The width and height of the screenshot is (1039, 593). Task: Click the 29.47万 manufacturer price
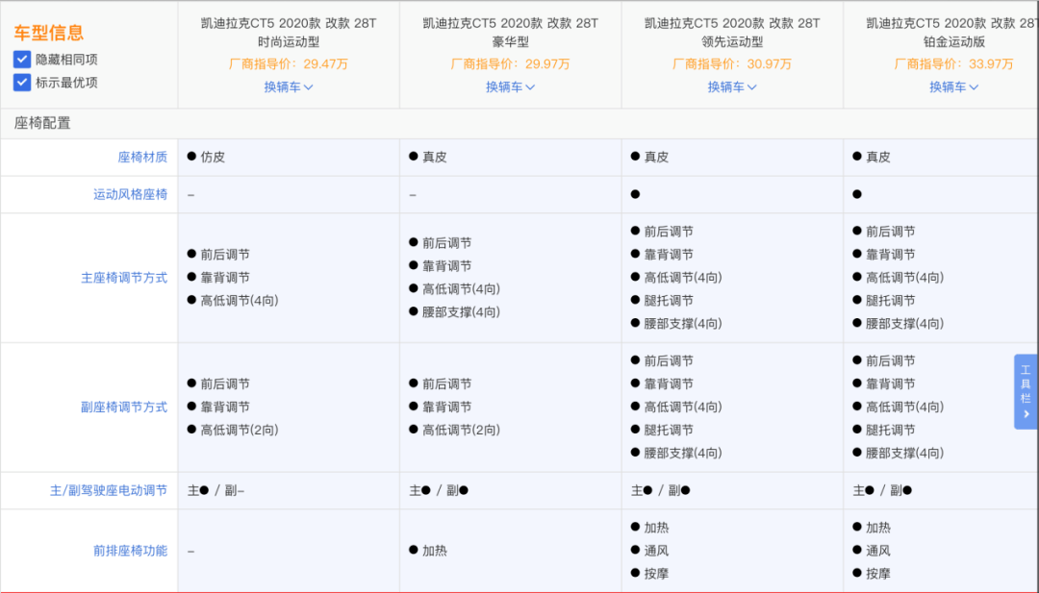tap(325, 64)
